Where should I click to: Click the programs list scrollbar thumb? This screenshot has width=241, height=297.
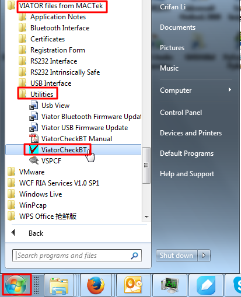[x=146, y=165]
